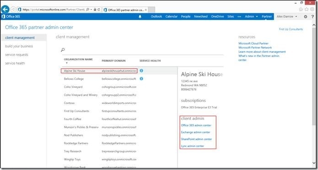Open People from the top navigation
The height and width of the screenshot is (170, 318).
pos(186,16)
